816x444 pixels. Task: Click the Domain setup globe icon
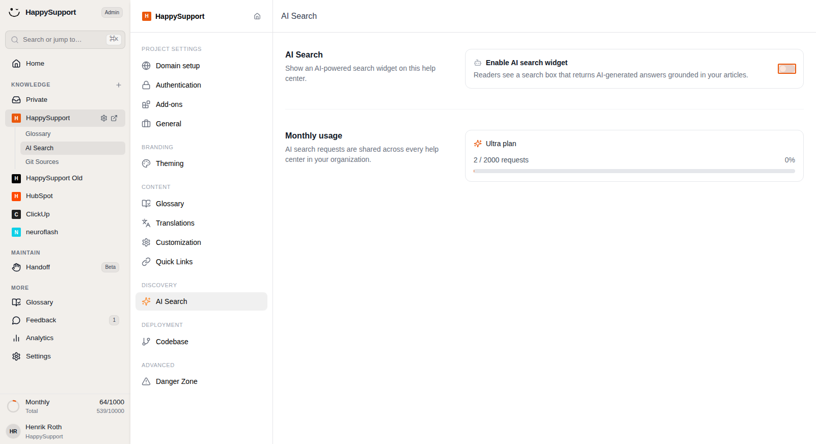[x=146, y=66]
